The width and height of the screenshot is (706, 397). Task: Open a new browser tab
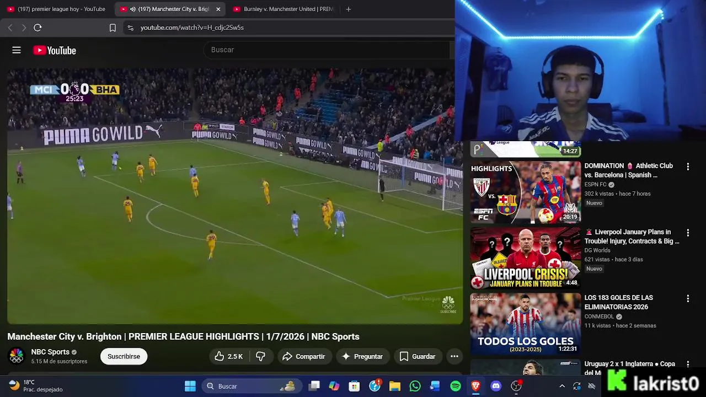348,9
